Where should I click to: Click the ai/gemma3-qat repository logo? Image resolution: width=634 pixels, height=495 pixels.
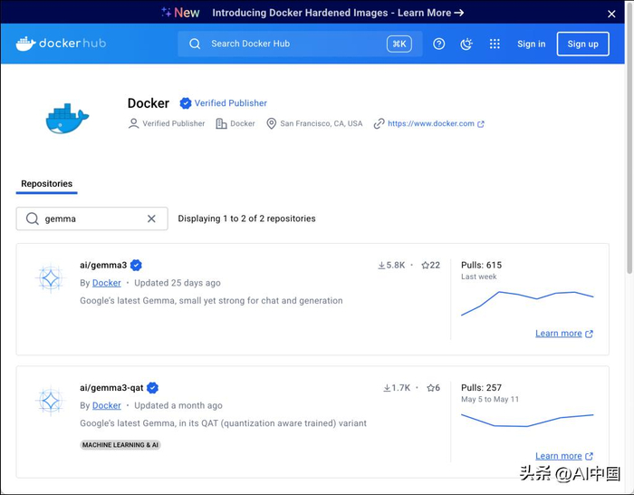51,401
